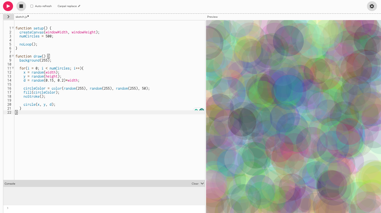Click the Console panel header
Image resolution: width=381 pixels, height=213 pixels.
point(10,183)
